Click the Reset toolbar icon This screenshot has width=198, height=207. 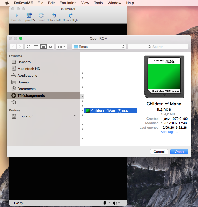pyautogui.click(x=41, y=16)
